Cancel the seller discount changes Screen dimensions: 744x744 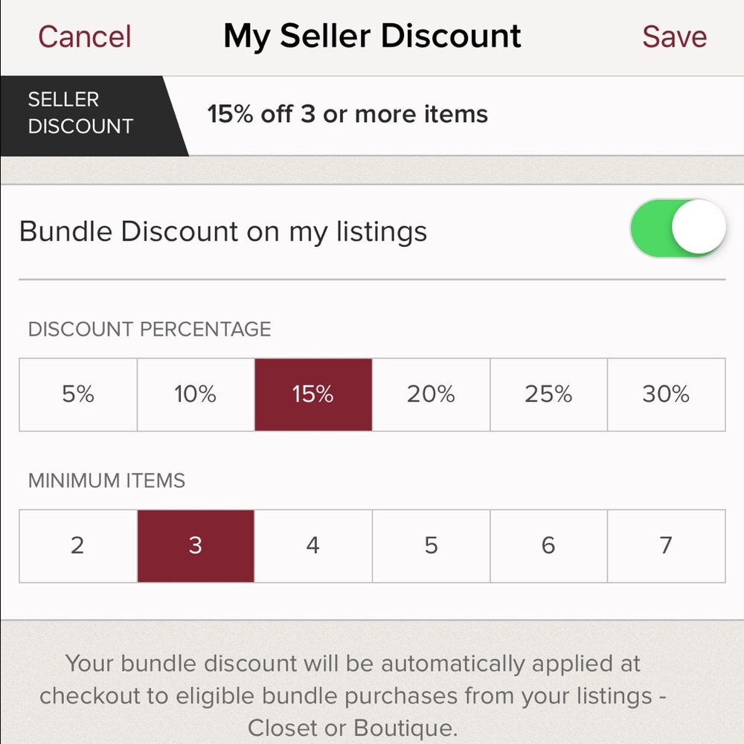[84, 36]
